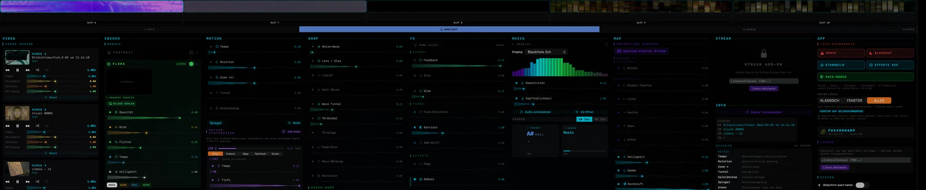
Task: Click the Wave Tunnel icon
Action: coord(319,104)
